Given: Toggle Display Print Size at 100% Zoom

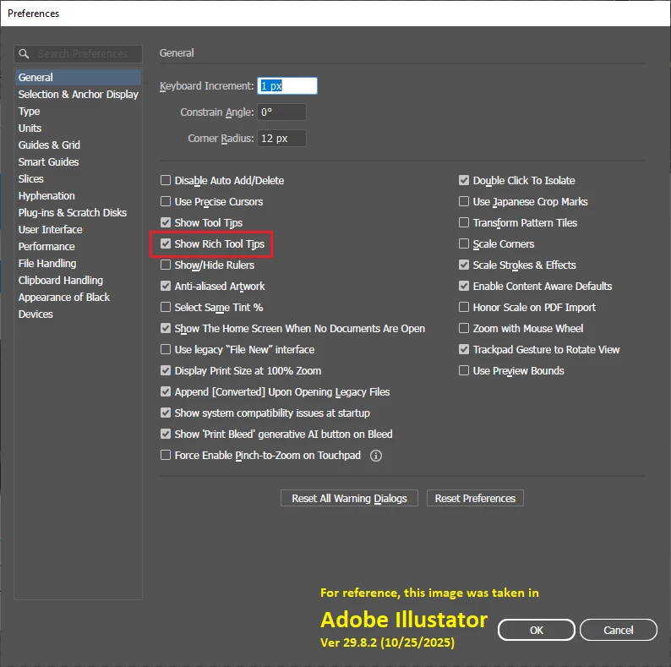Looking at the screenshot, I should pyautogui.click(x=166, y=370).
